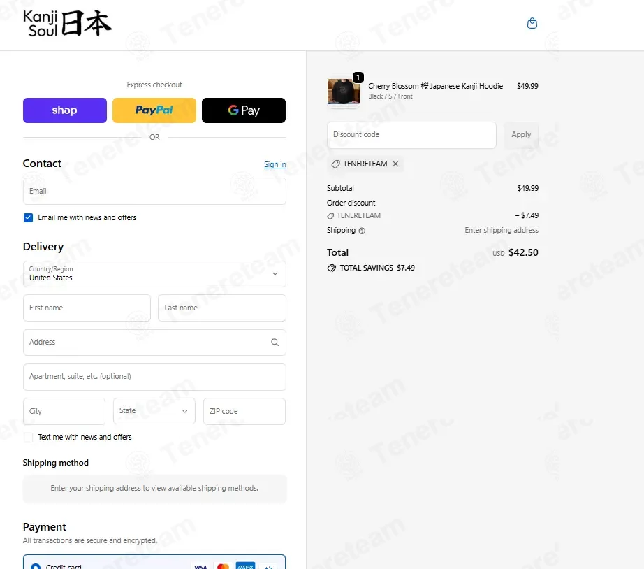644x569 pixels.
Task: Click the Sign in link
Action: point(275,164)
